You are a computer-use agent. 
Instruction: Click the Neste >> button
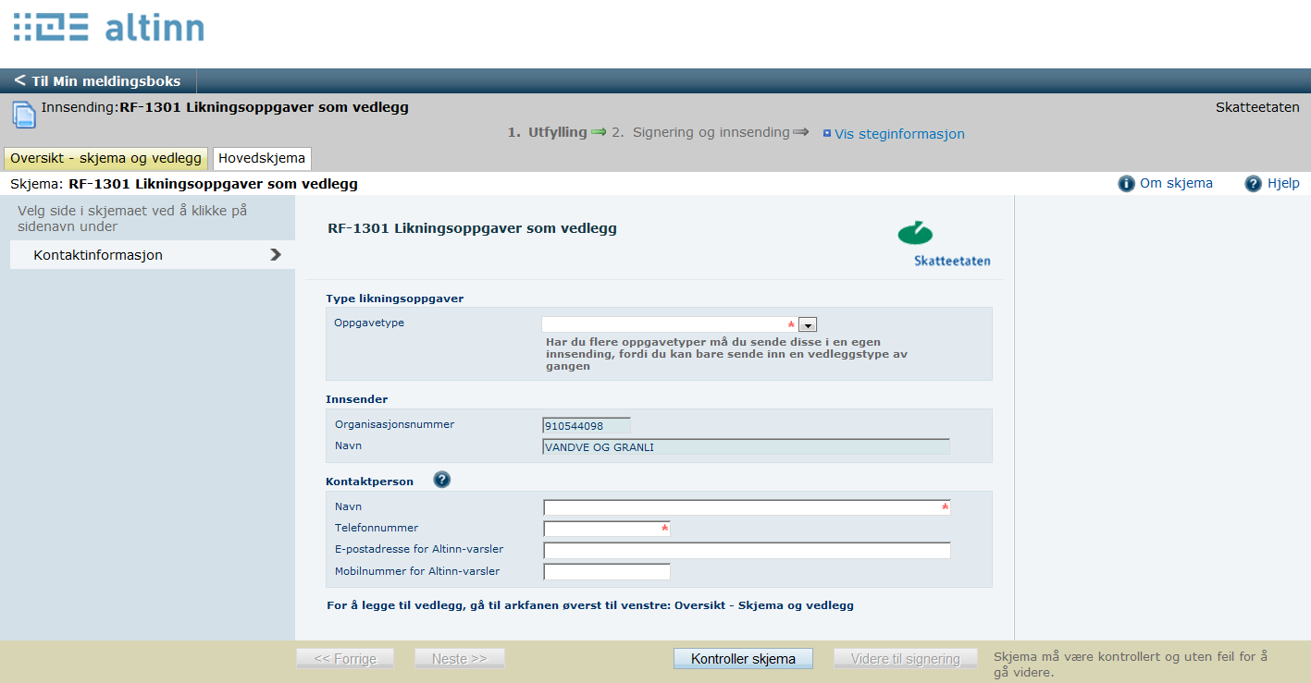460,659
